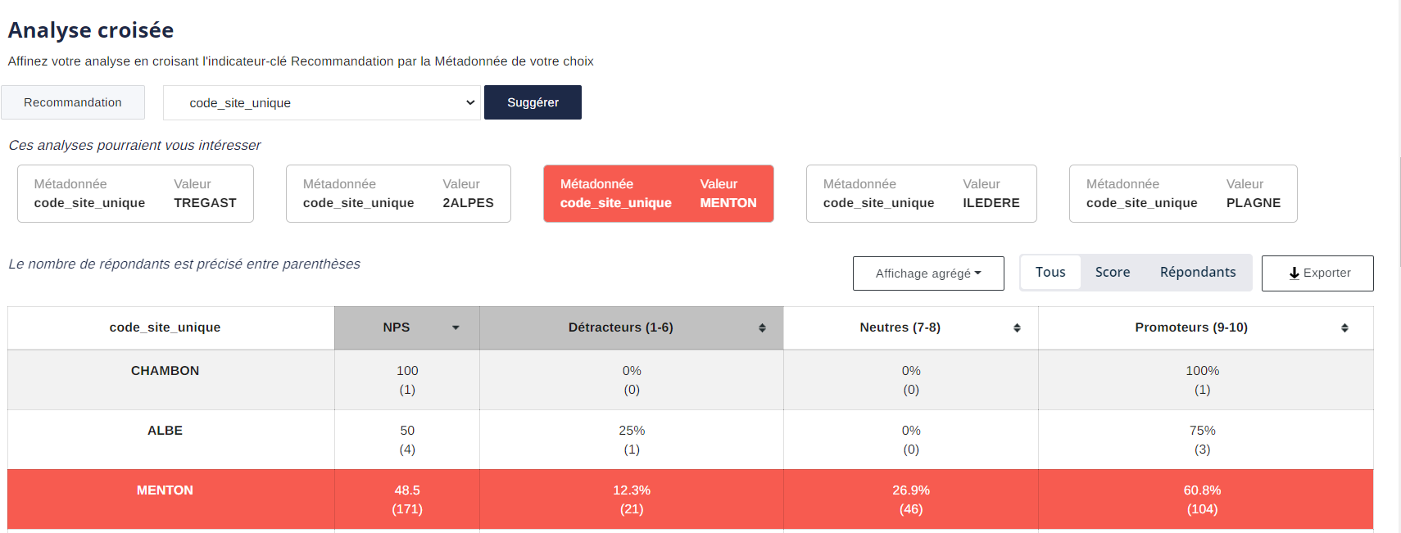
Task: Sort by Neutres (7-8) arrows icon
Action: (x=1017, y=327)
